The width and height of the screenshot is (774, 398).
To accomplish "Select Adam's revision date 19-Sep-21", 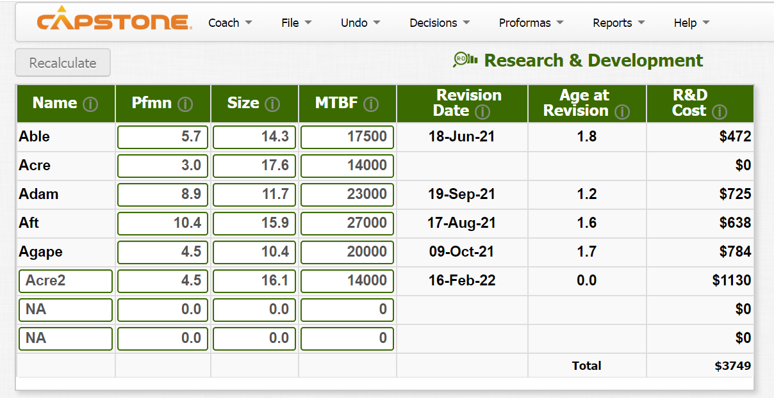I will point(462,195).
